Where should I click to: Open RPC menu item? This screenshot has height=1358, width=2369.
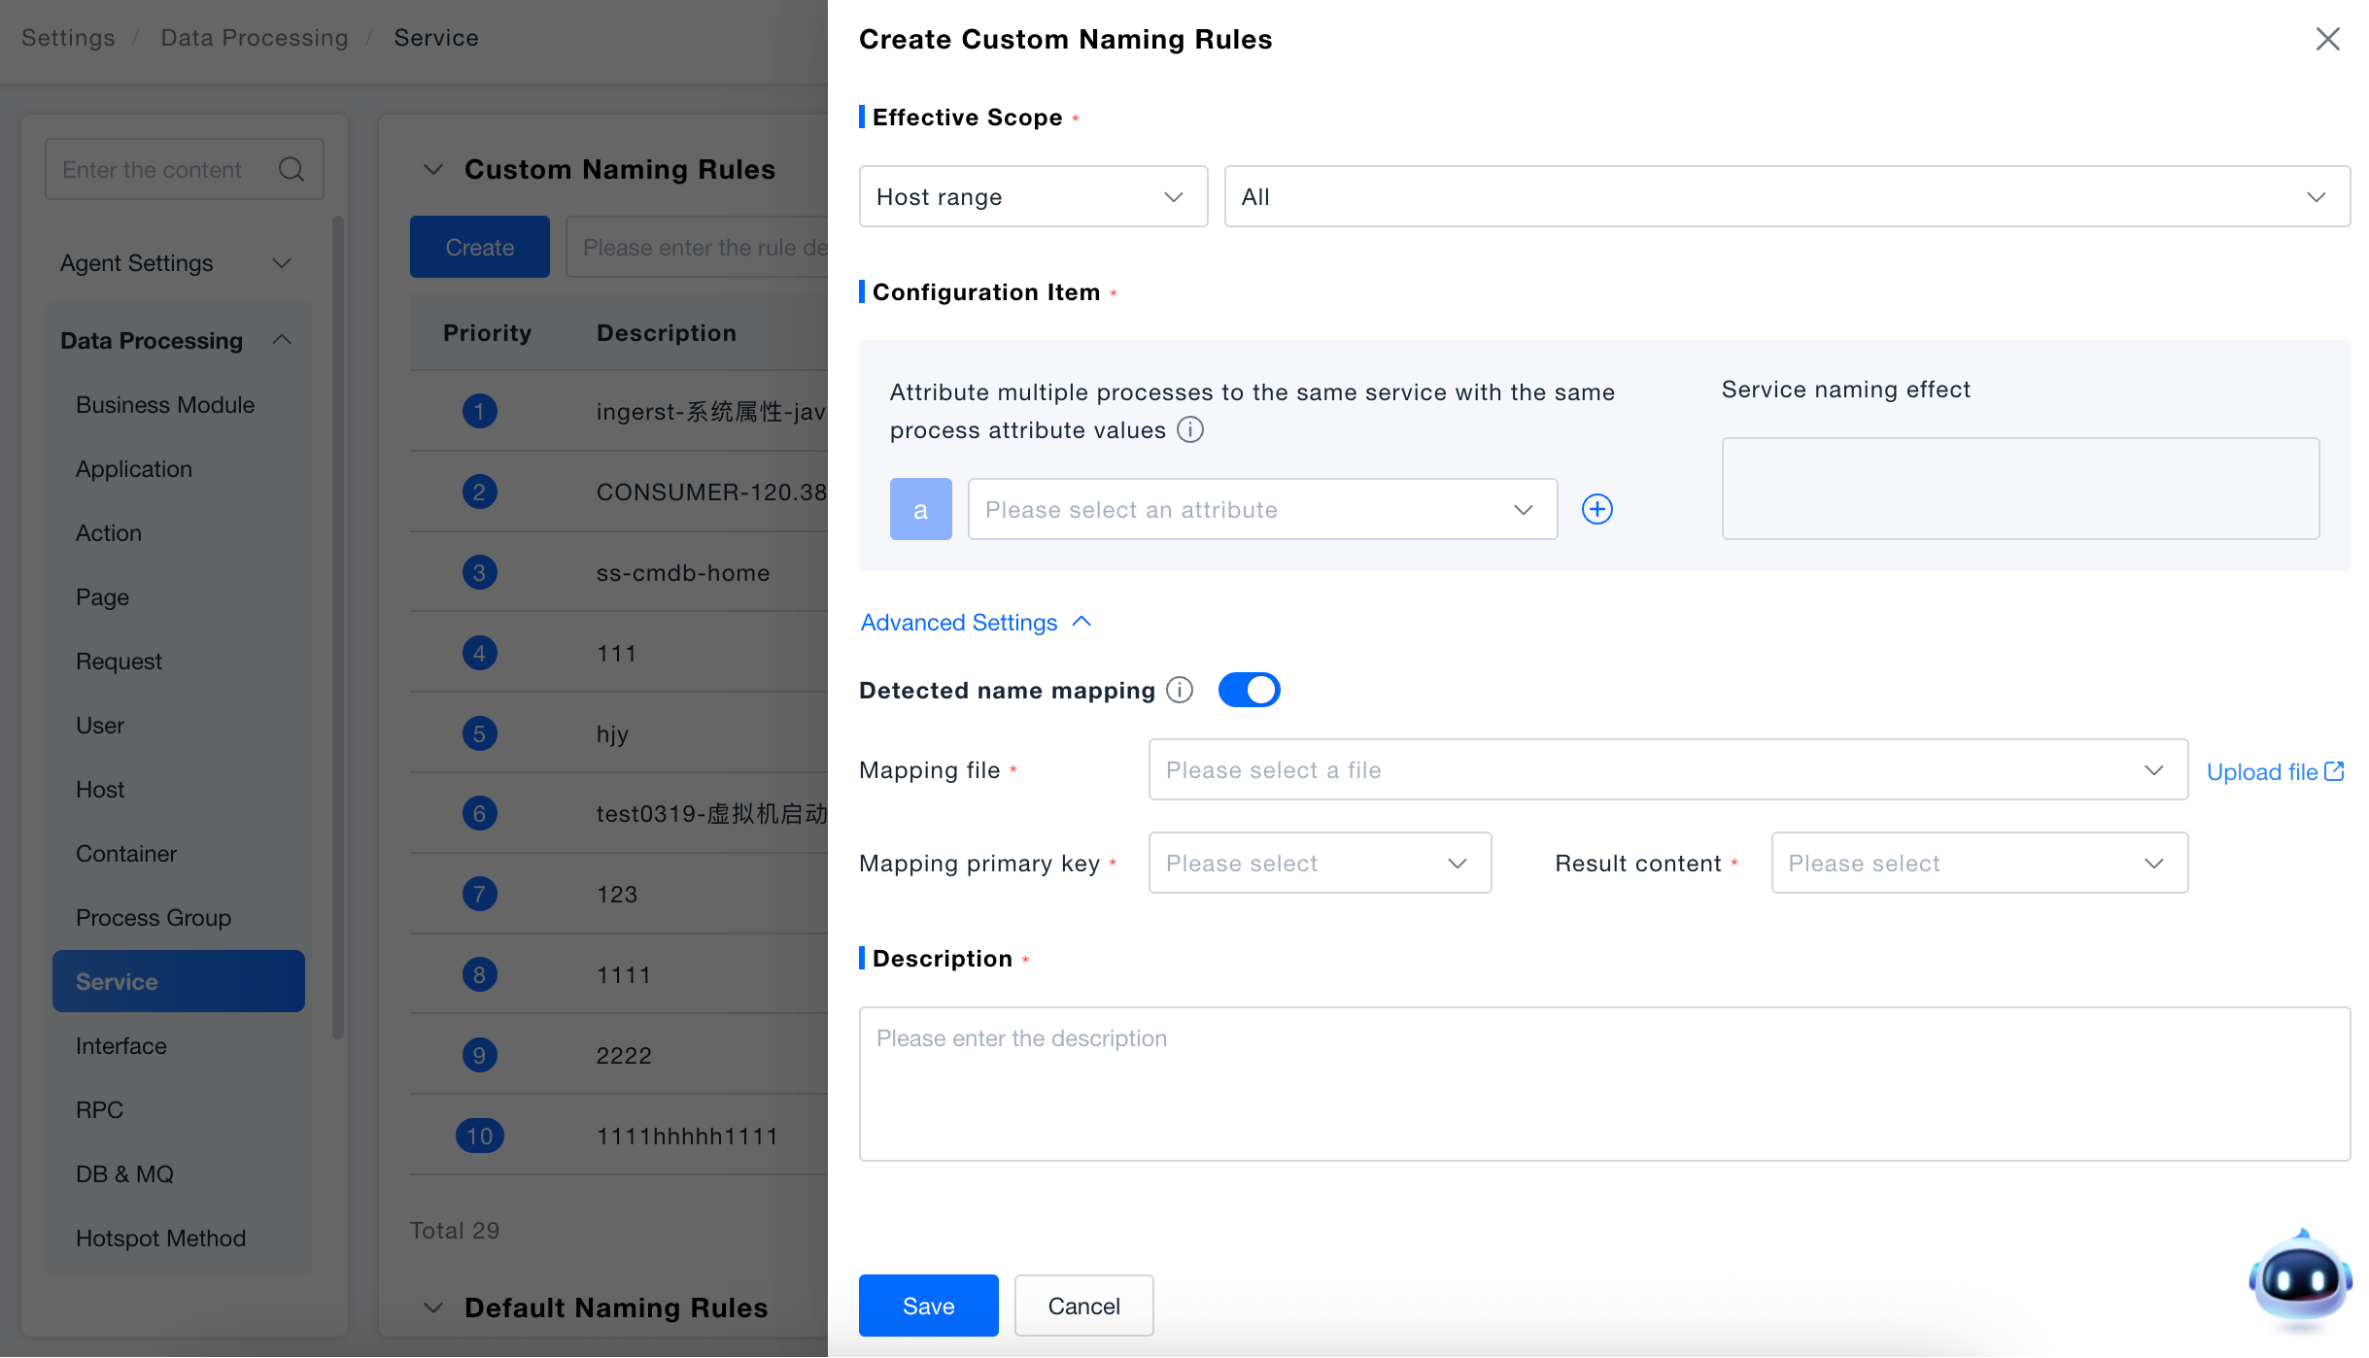pyautogui.click(x=178, y=1110)
